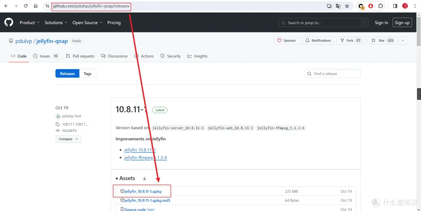This screenshot has width=421, height=211.
Task: Open the Insights tab
Action: 197,56
